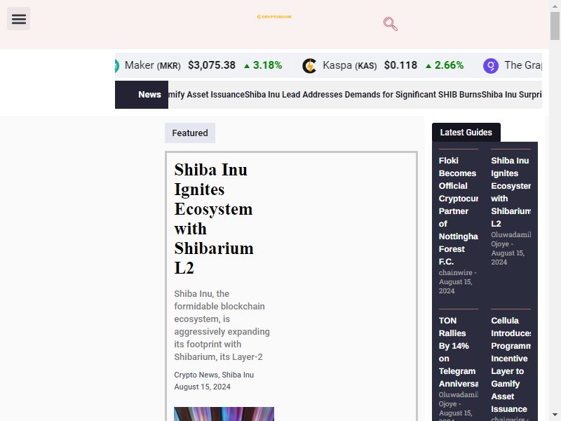Click the Maker price $3,075.38
The width and height of the screenshot is (561, 421).
(x=212, y=65)
